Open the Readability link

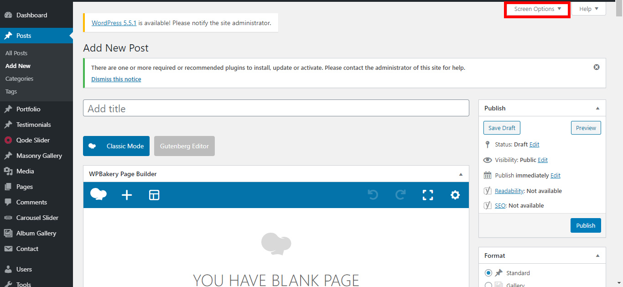509,191
